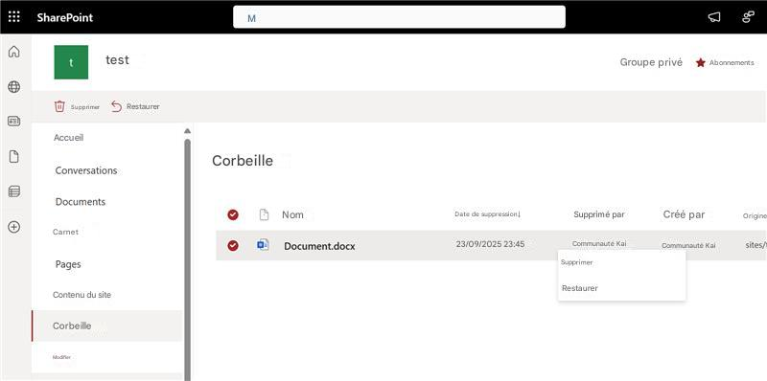Toggle the Abonnements star
Image resolution: width=767 pixels, height=381 pixels.
701,62
